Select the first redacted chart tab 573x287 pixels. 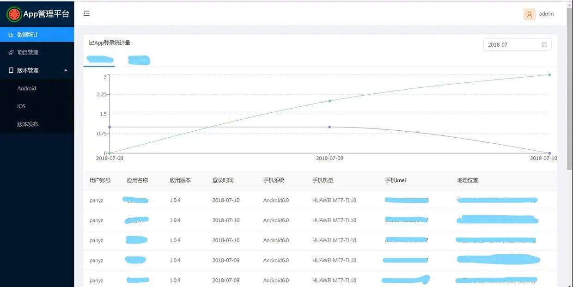100,59
